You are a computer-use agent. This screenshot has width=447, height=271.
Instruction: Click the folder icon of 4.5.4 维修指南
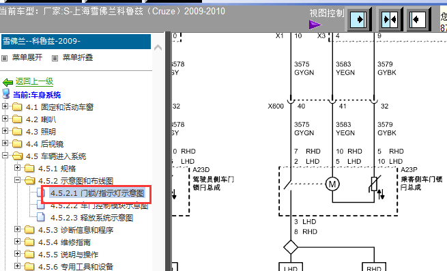pos(29,242)
